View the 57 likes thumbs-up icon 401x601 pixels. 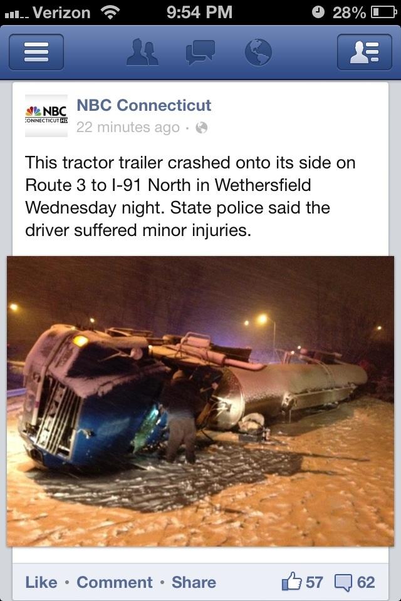click(x=291, y=582)
